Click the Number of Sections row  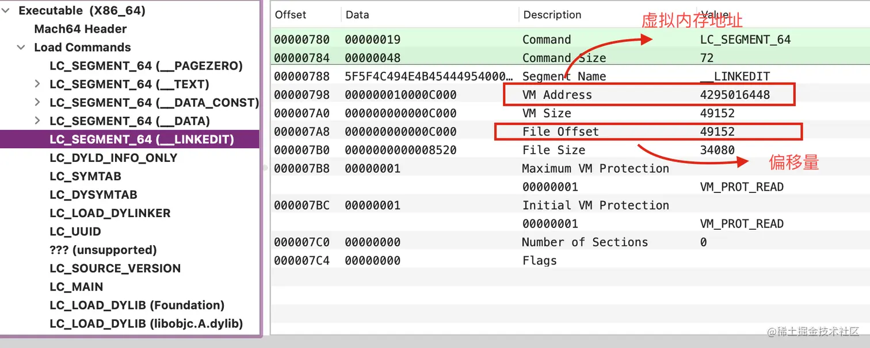[x=570, y=241]
